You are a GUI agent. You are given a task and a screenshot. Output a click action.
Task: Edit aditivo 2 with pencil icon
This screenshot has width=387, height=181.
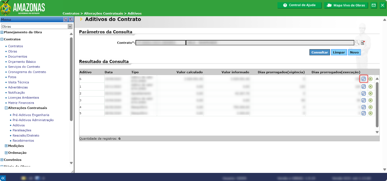click(364, 93)
